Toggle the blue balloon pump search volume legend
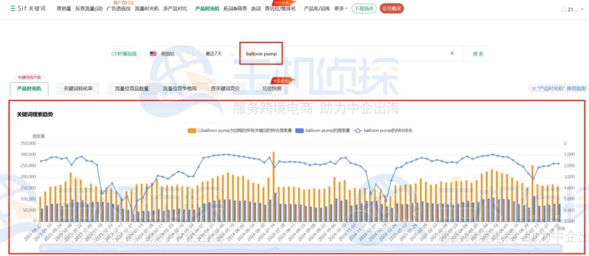 299,130
